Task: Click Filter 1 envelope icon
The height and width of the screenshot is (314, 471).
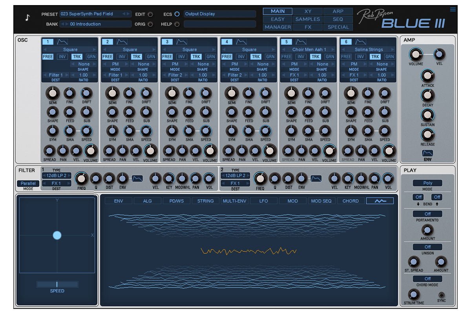Action: 137,179
